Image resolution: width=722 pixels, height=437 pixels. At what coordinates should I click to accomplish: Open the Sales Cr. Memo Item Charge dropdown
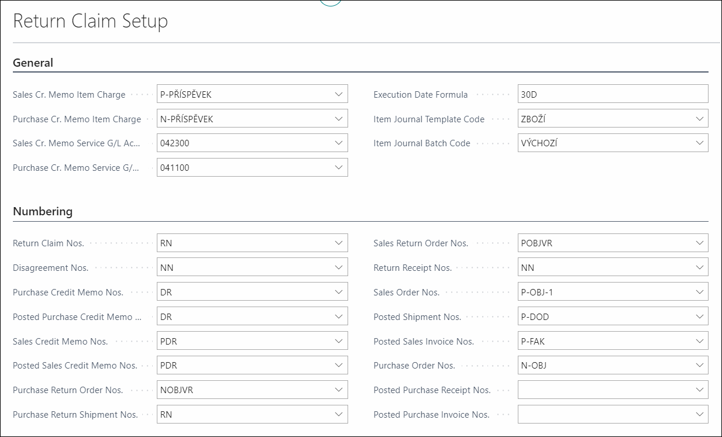pyautogui.click(x=338, y=94)
